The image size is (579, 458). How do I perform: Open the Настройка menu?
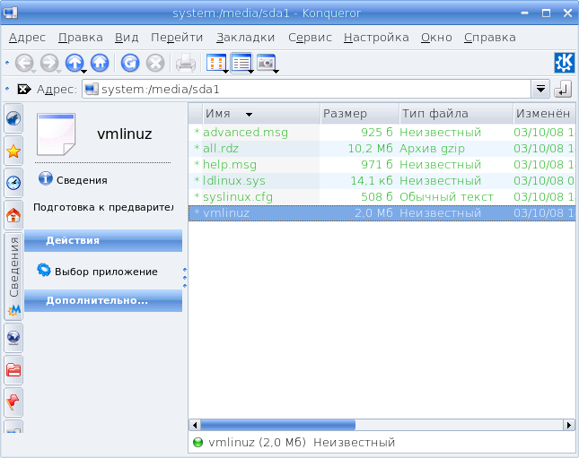point(376,38)
